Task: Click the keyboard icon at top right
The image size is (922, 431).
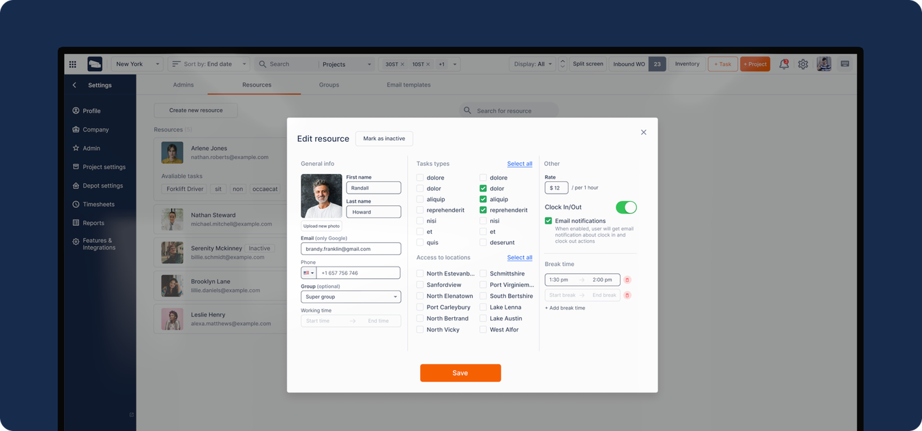Action: [845, 64]
